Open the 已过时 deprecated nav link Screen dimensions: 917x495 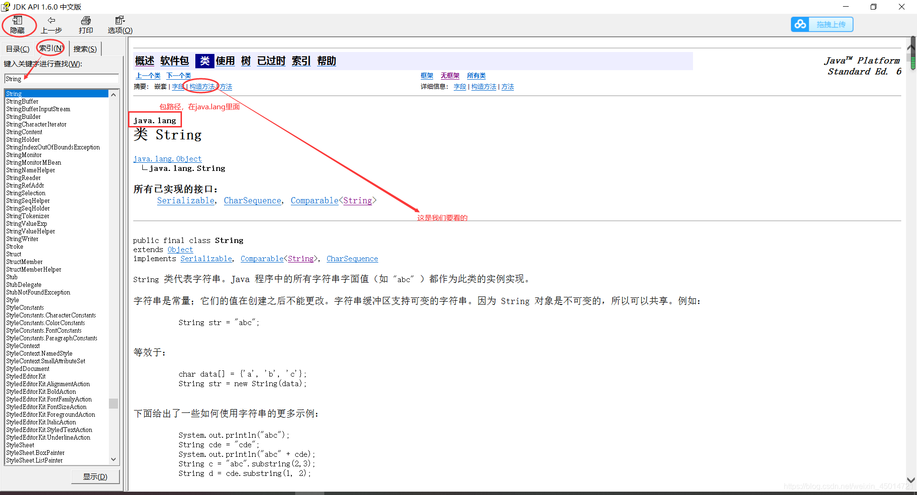[271, 61]
